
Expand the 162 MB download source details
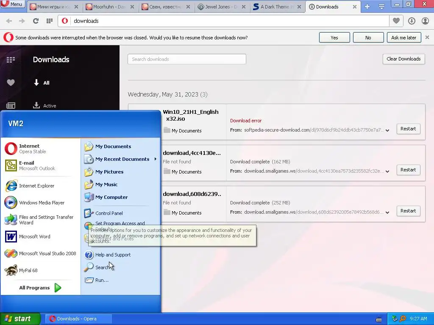(387, 171)
